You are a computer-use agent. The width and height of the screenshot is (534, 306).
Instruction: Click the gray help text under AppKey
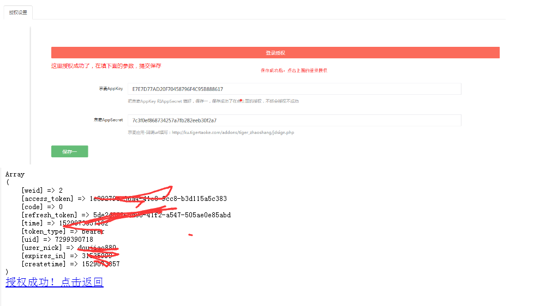[x=213, y=101]
